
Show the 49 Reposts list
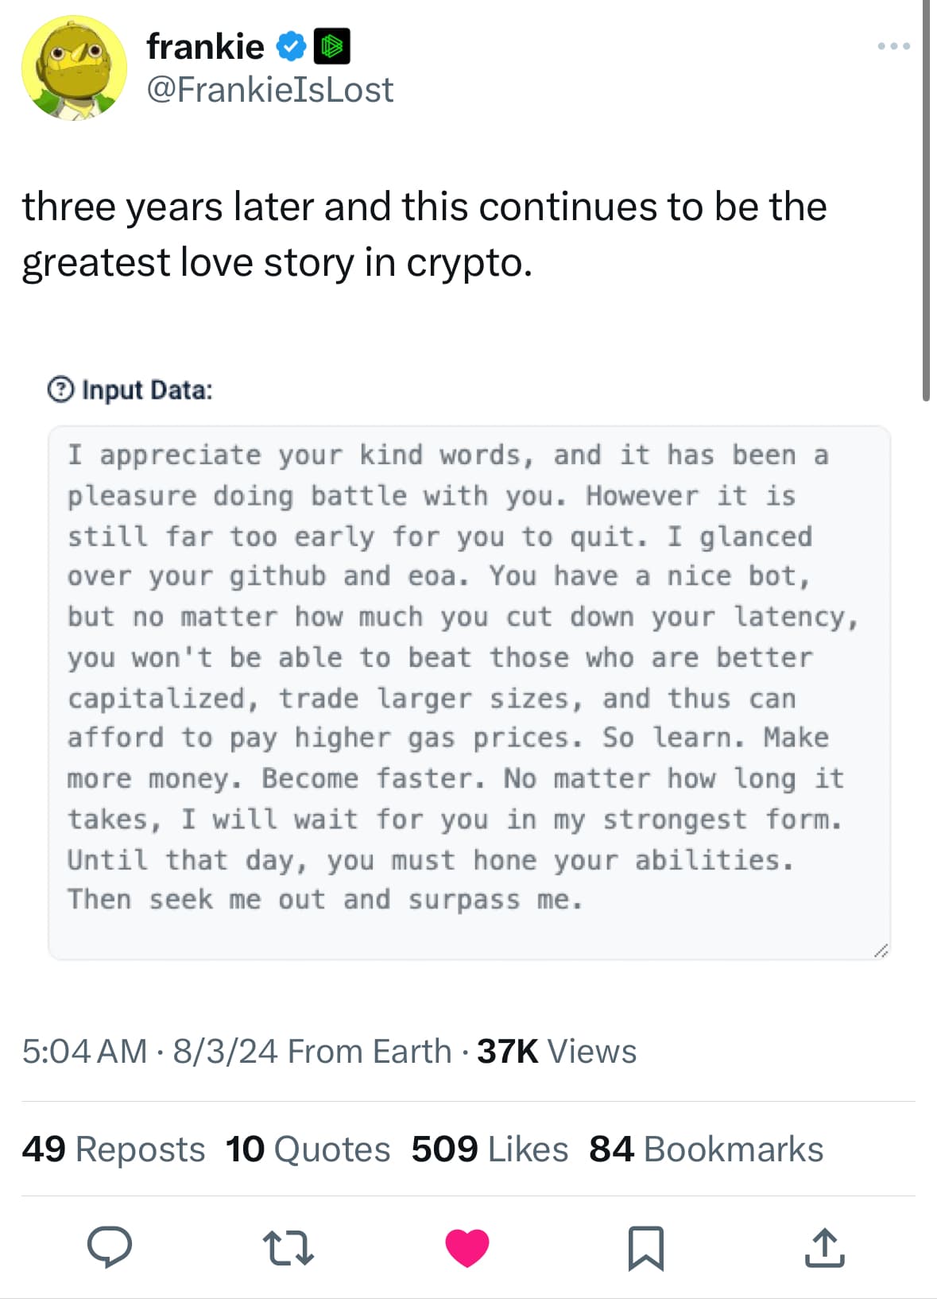[x=113, y=1149]
